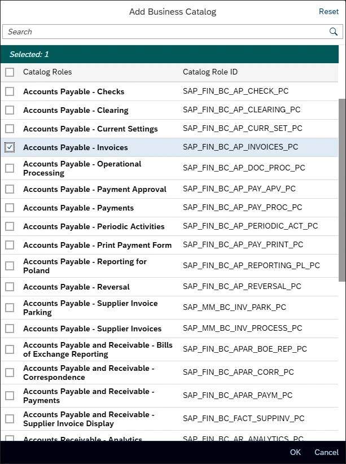
Task: Uncheck Accounts Payable - Invoices
Action: point(10,147)
